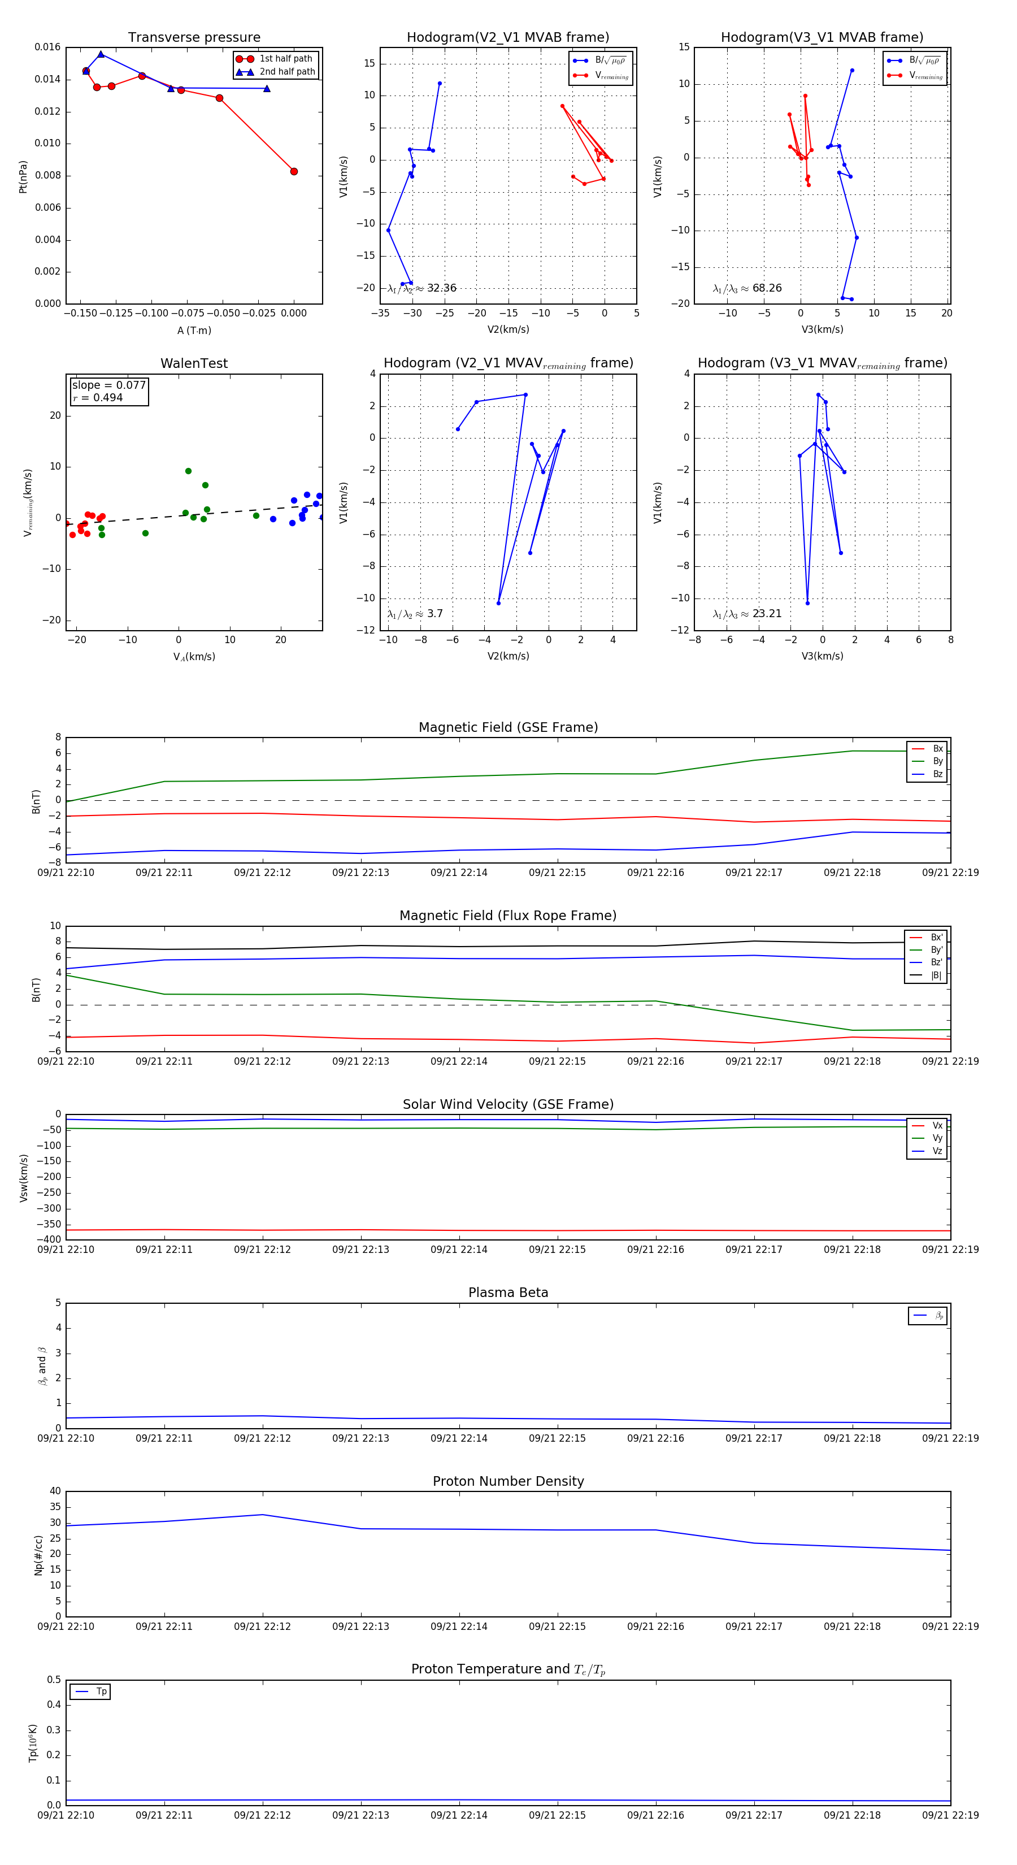The height and width of the screenshot is (1865, 1017).
Task: Select Bz' in the Flux Rope legend
Action: (x=926, y=963)
